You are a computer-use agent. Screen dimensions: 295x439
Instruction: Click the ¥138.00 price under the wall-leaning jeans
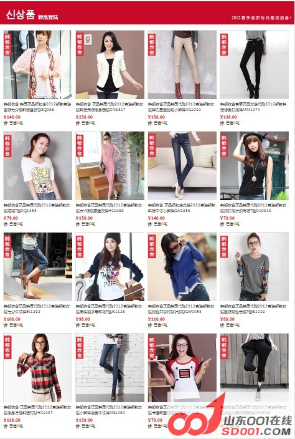tap(84, 420)
